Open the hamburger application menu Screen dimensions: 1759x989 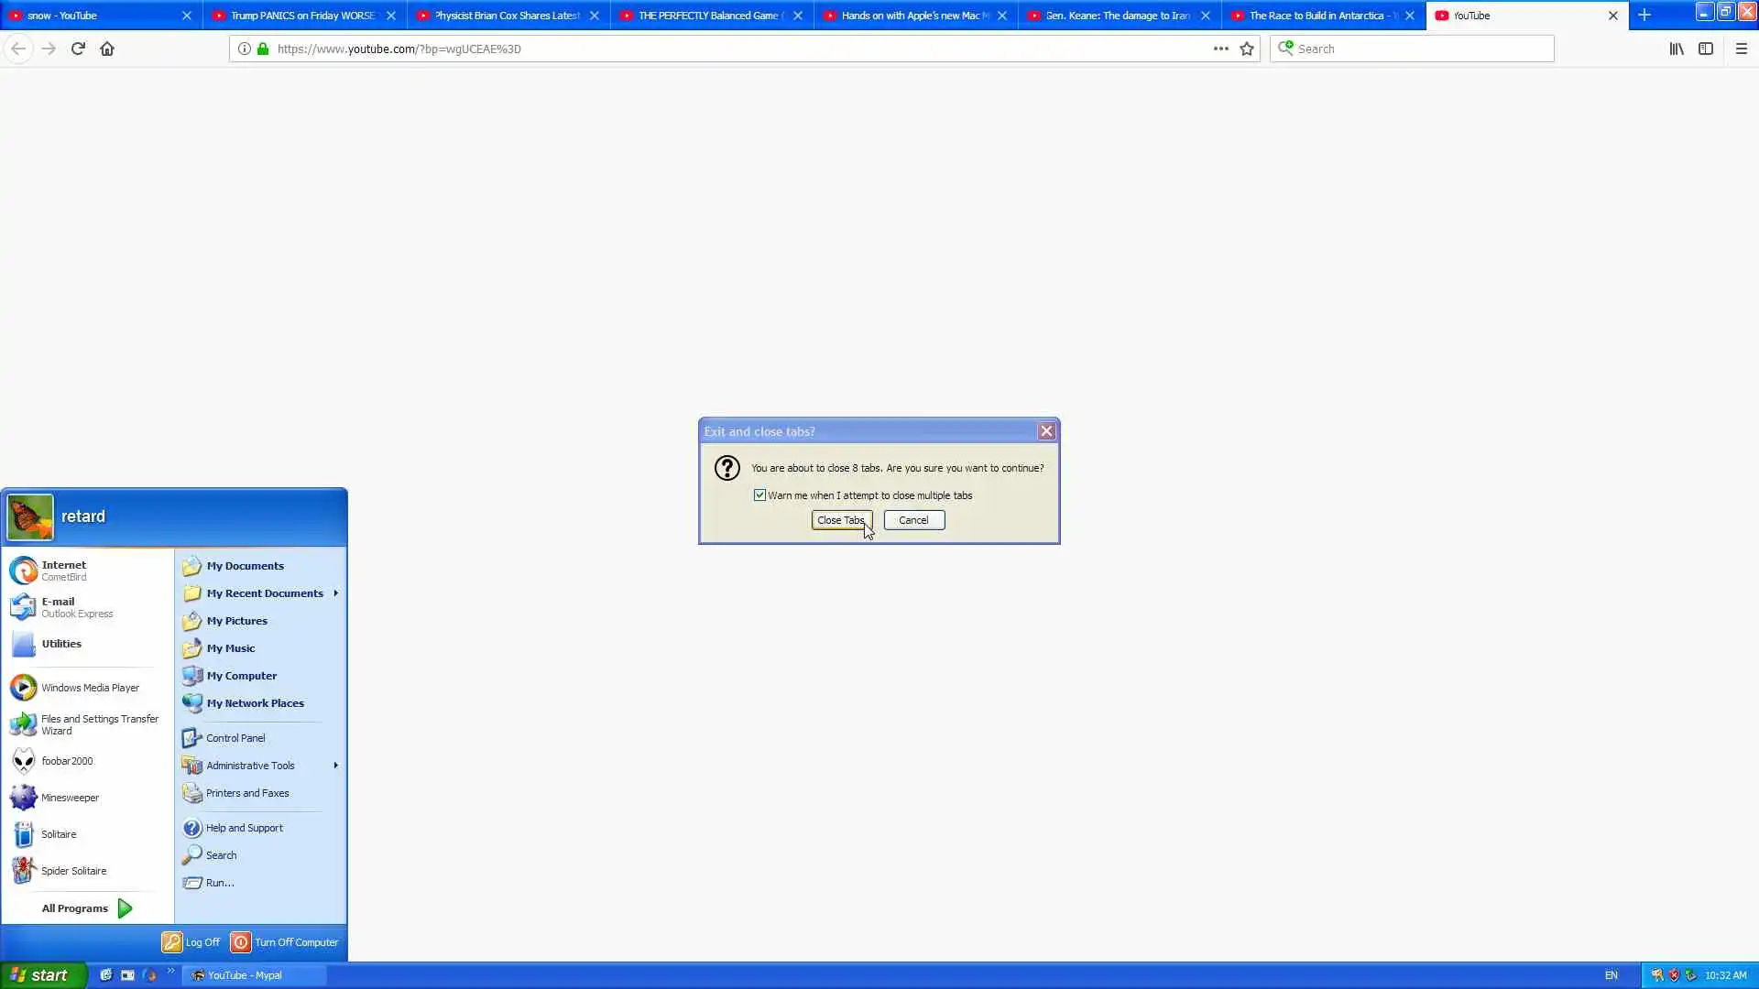pos(1742,49)
